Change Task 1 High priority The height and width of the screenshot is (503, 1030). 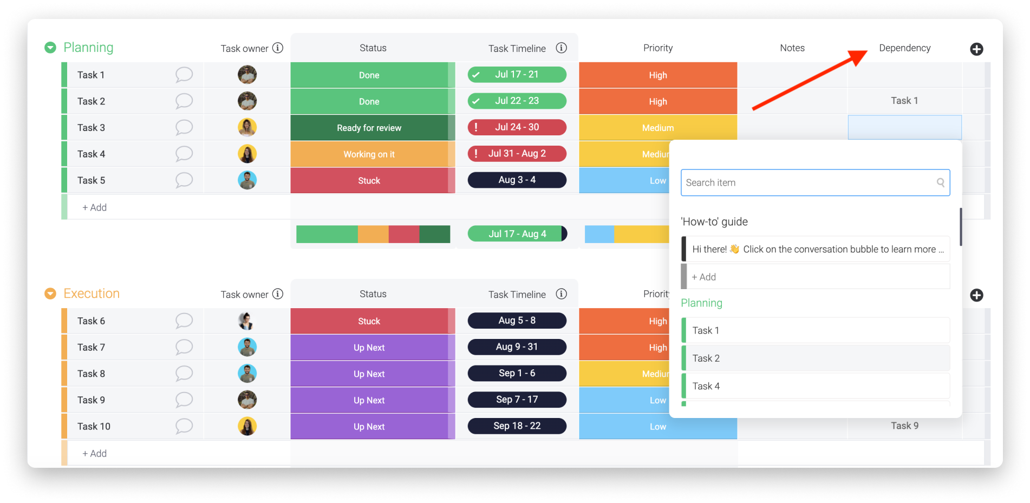pyautogui.click(x=658, y=75)
